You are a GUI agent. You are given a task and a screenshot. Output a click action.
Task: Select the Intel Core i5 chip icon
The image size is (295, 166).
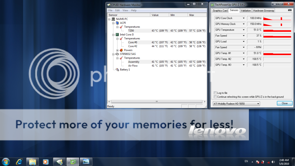(x=117, y=35)
